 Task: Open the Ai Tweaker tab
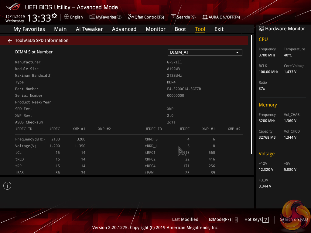[x=89, y=29]
